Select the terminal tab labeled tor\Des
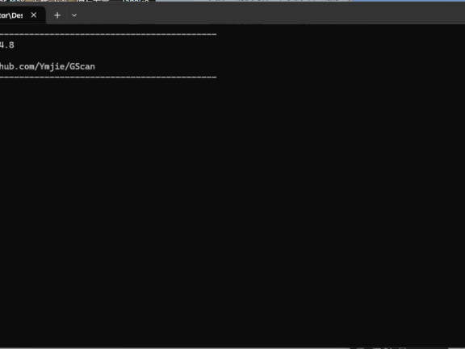This screenshot has height=349, width=465. click(11, 15)
